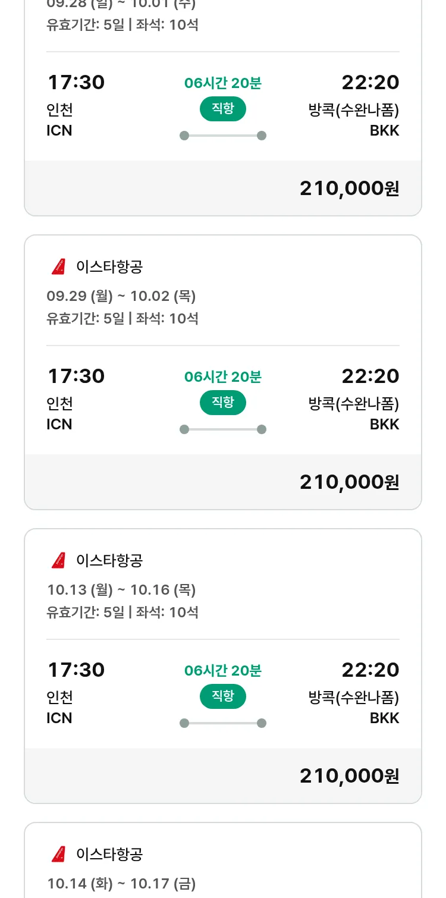Tap Eastar Jet logo on 09.29 flight
Screen dimensions: 446x898
tap(58, 267)
